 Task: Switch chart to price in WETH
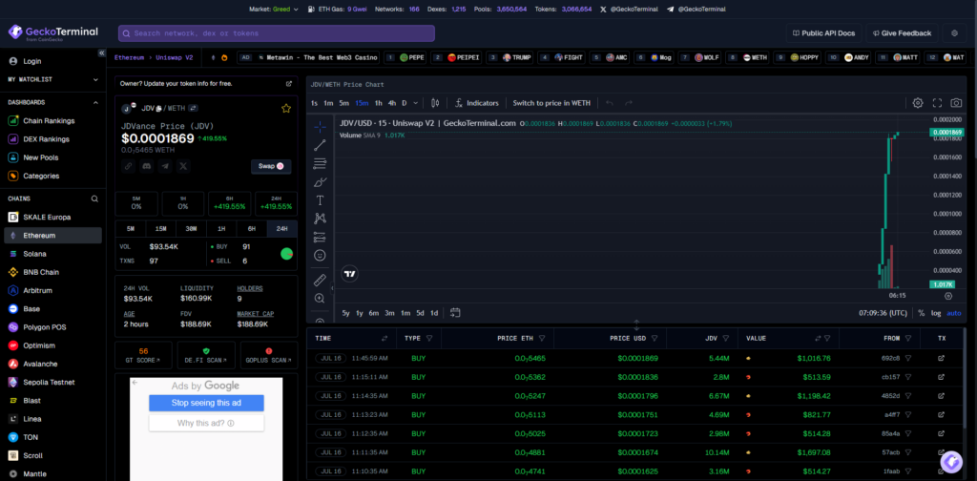(551, 103)
